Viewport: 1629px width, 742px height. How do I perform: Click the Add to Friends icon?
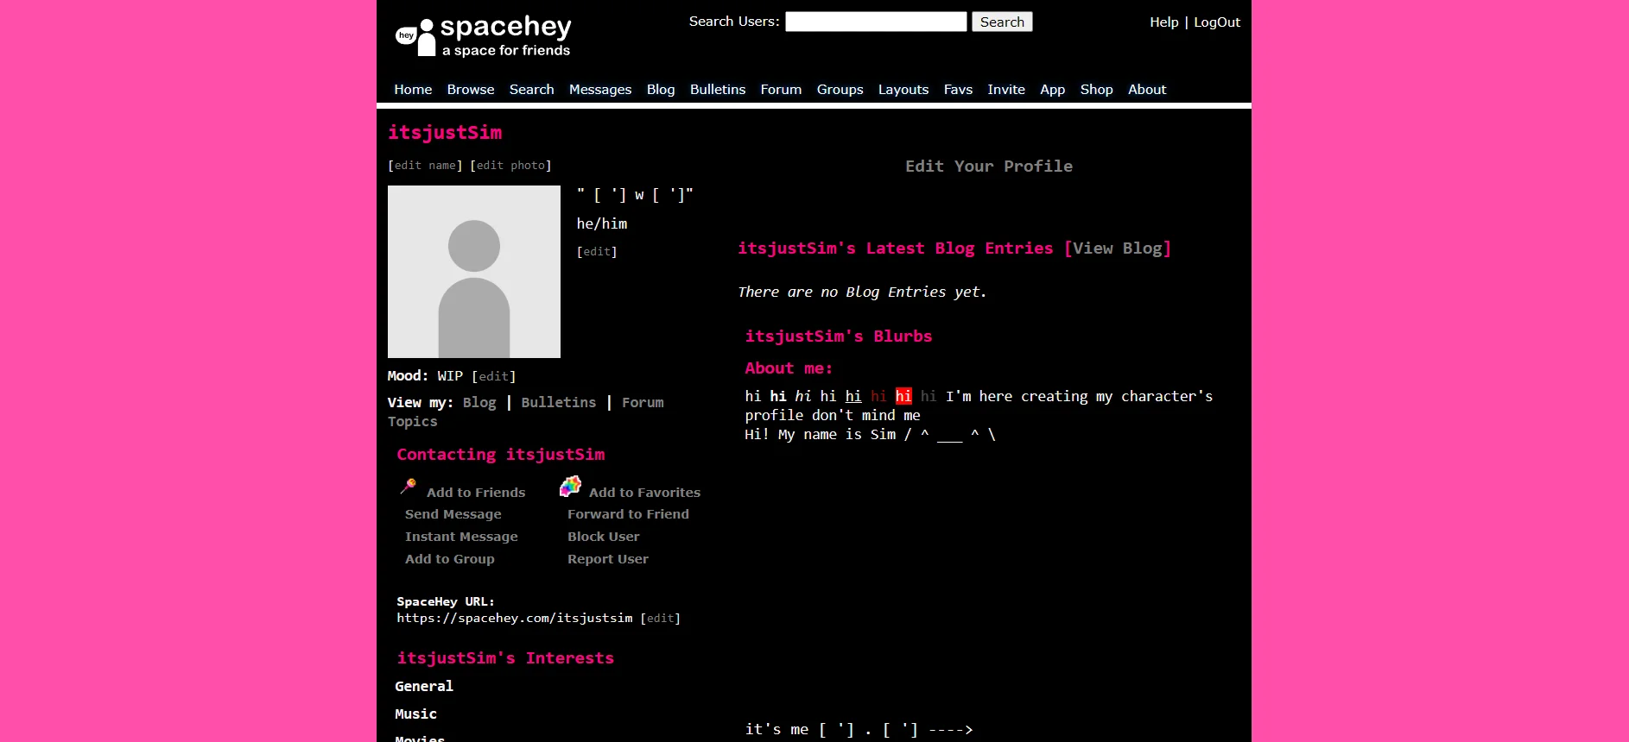409,487
